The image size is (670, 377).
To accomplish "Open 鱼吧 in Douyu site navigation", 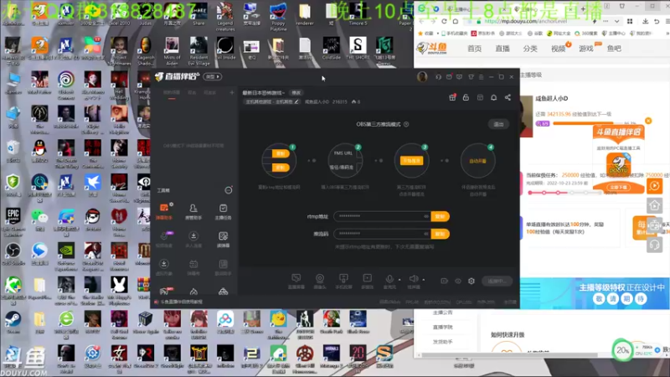I will [614, 49].
